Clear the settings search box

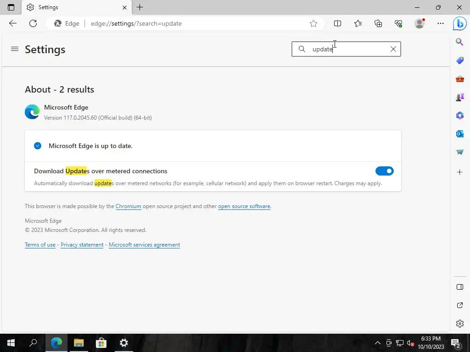coord(393,49)
